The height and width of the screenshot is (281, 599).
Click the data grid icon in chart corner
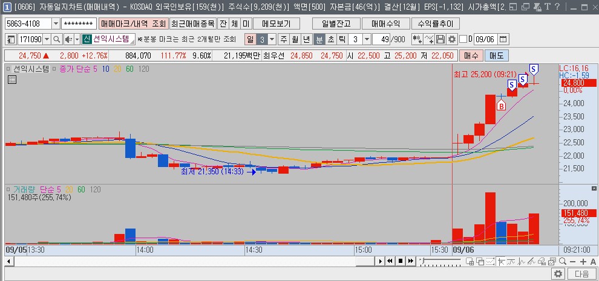tap(12, 80)
